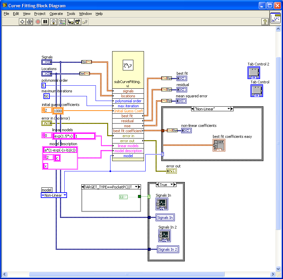Toggle Retain Wire Values button
Image resolution: width=283 pixels, height=279 pixels.
point(62,22)
